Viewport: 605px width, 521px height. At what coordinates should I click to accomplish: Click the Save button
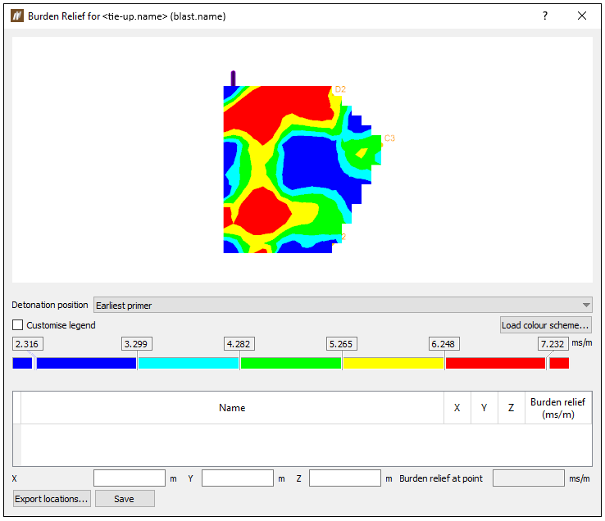click(x=125, y=499)
